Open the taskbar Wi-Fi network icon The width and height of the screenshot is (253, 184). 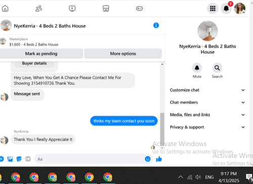click(190, 177)
